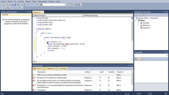Open the Herramientas menu
This screenshot has width=169, height=95.
42,2
